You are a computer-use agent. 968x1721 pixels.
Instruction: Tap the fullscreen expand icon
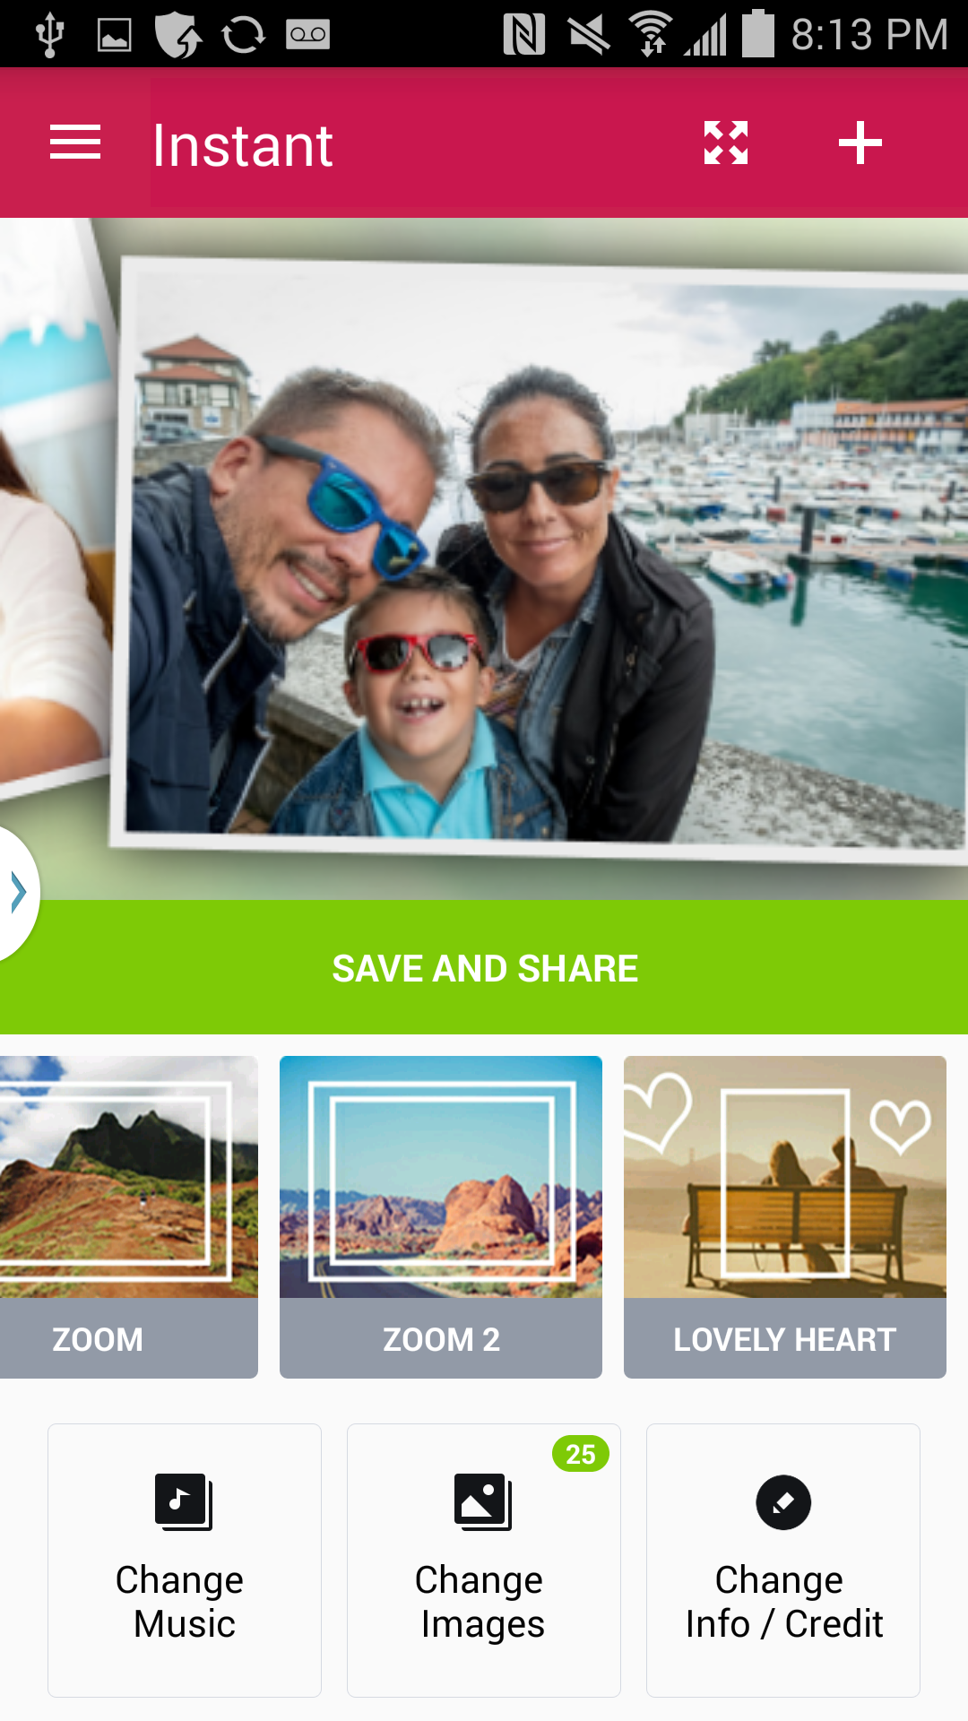(x=726, y=143)
